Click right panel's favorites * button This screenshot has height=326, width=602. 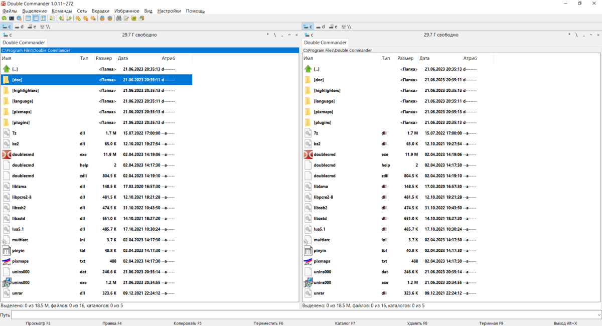569,35
